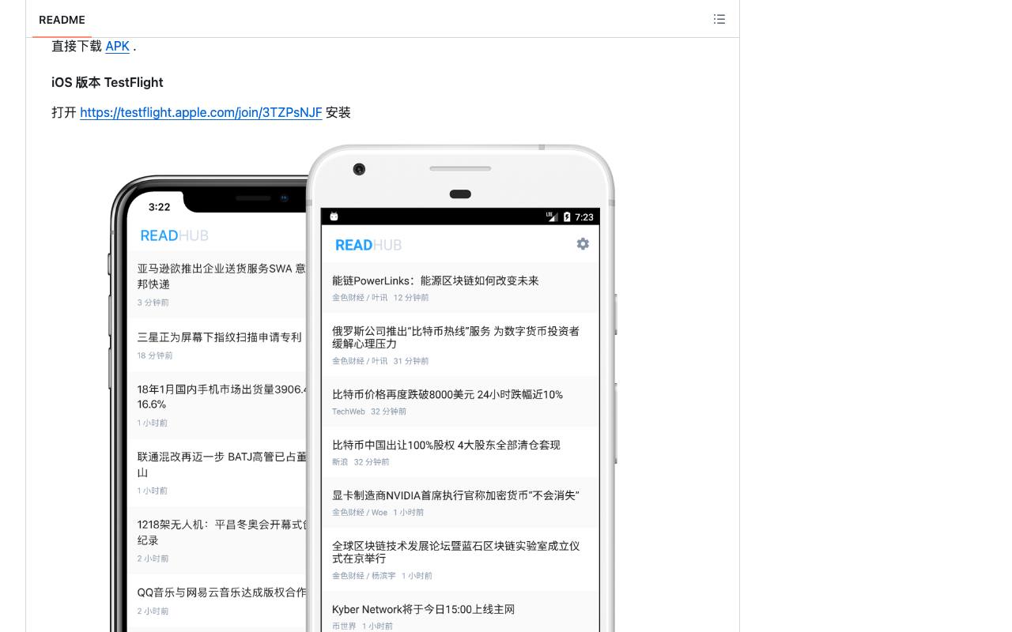Screen dimensions: 1012x632
Task: Click headline 比特币中国出让100%股权
Action: (x=446, y=445)
